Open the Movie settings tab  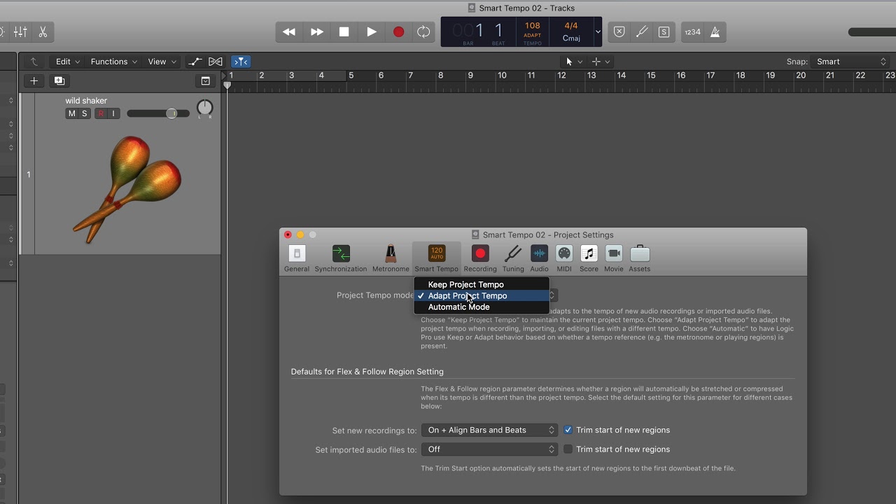click(614, 258)
